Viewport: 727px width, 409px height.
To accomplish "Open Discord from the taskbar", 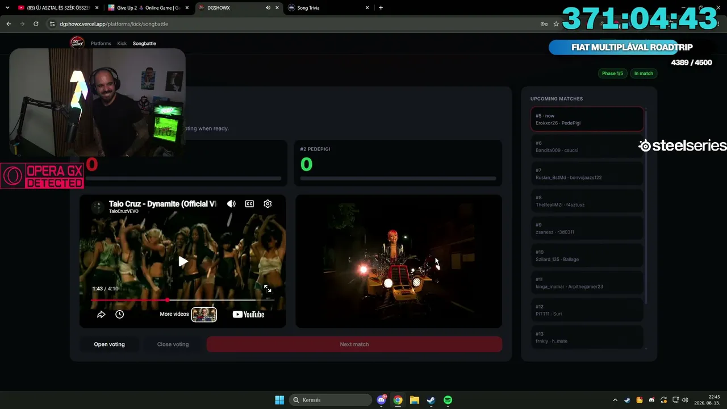I will pos(382,400).
